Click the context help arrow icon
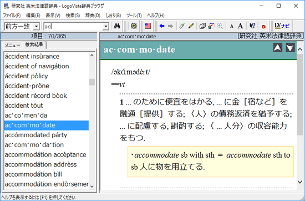305x201 pixels. coord(252,26)
